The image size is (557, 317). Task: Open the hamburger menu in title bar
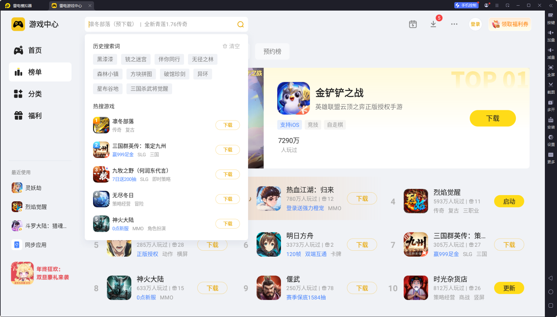(497, 5)
